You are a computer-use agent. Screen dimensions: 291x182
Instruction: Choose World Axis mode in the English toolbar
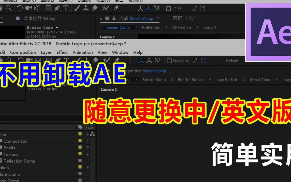click(149, 60)
